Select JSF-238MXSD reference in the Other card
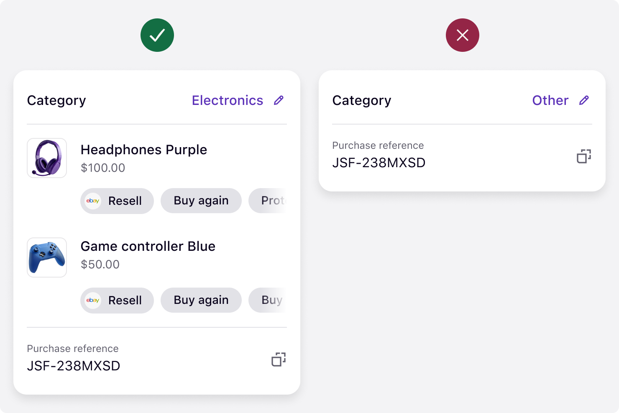This screenshot has height=413, width=619. tap(379, 163)
